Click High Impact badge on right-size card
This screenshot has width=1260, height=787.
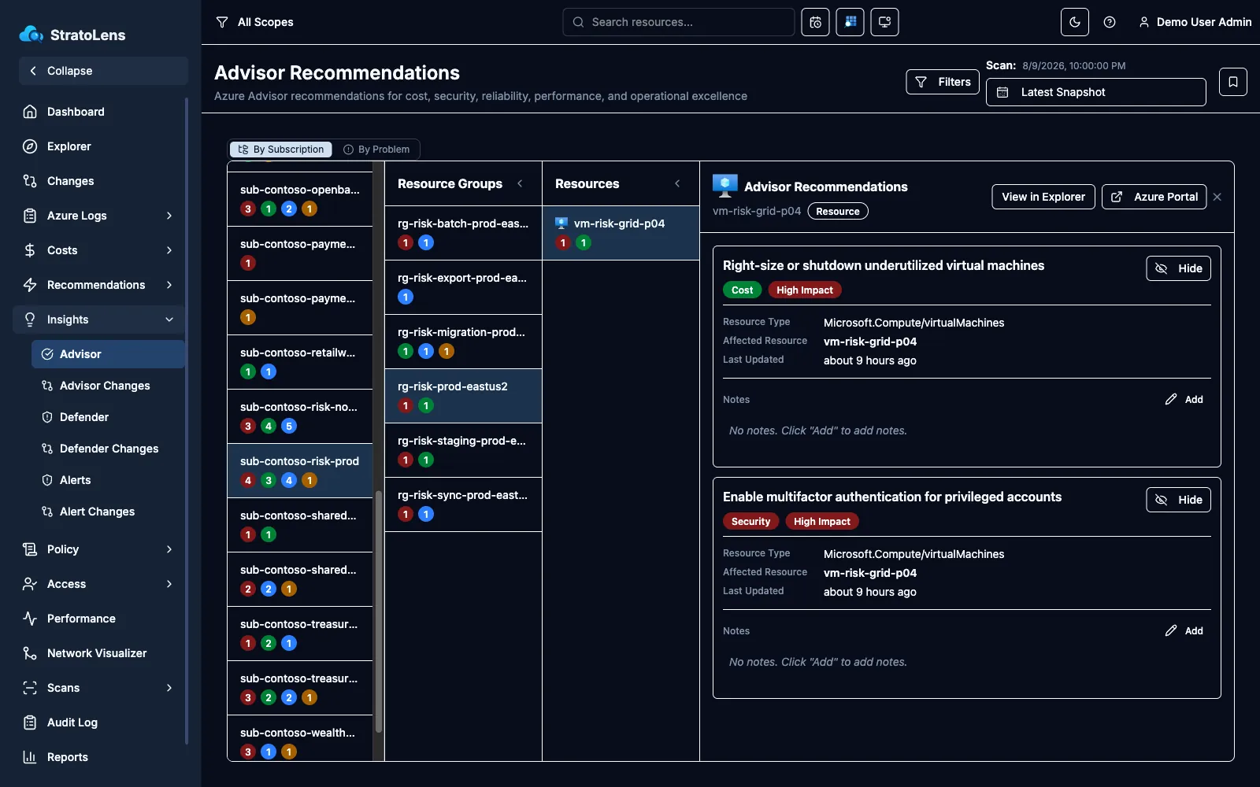(805, 290)
